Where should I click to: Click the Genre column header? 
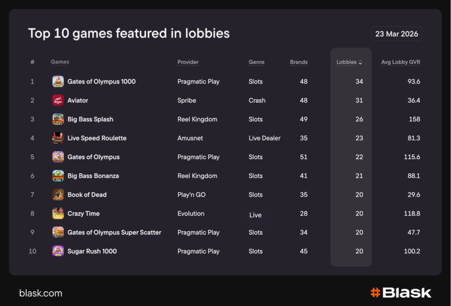[256, 63]
